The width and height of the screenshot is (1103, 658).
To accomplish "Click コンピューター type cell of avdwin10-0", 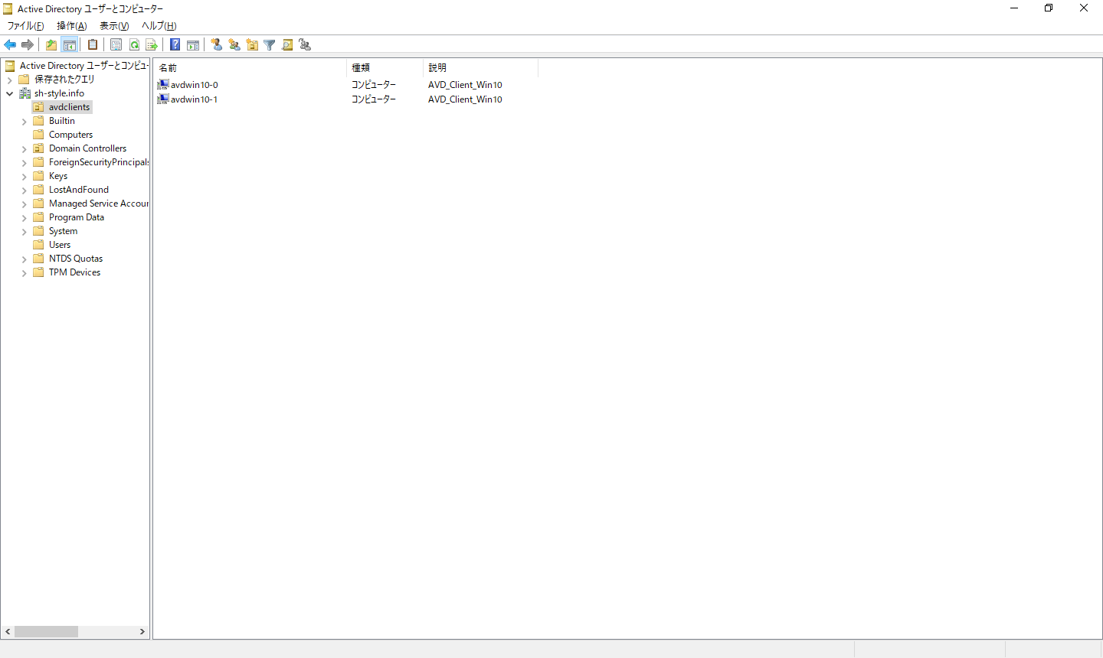I will tap(374, 85).
